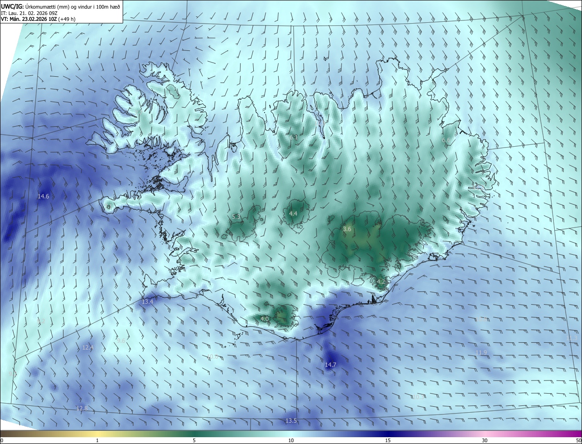The image size is (582, 444).
Task: Click the 6.1 value label
Action: (294, 137)
